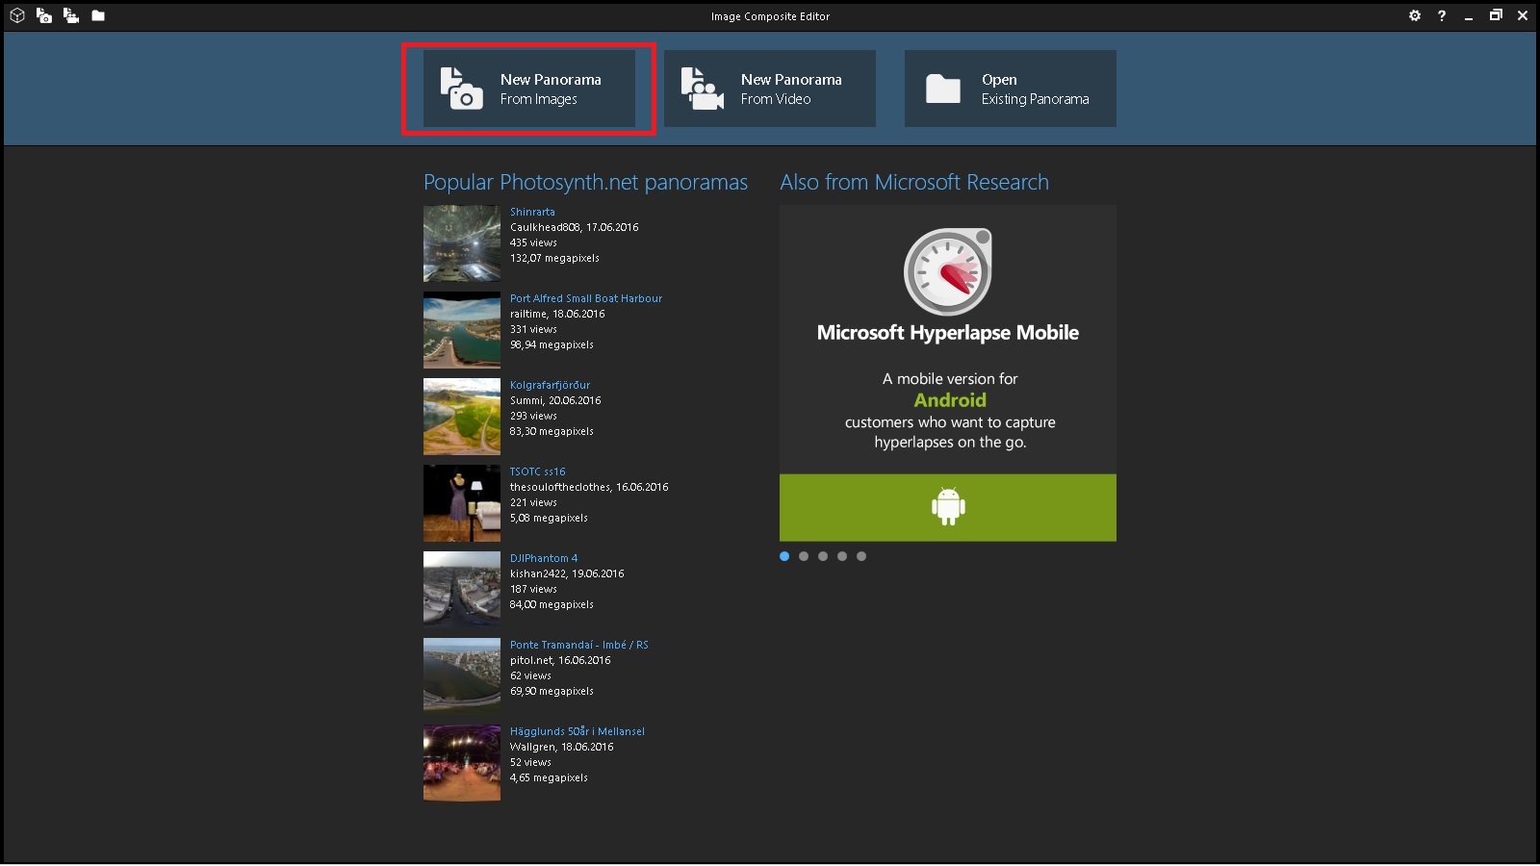Screen dimensions: 1540x866
Task: Select the Hägglunds 50år thumbnail
Action: pyautogui.click(x=462, y=763)
